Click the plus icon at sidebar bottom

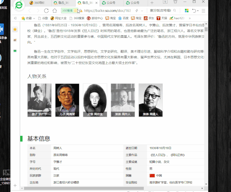coord(15,186)
